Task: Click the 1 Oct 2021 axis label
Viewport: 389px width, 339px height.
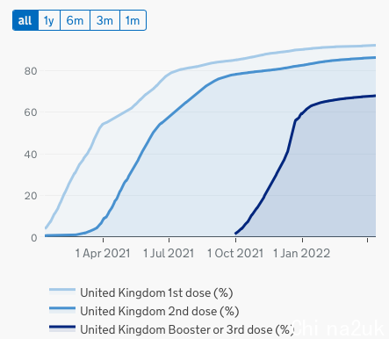Action: 235,253
